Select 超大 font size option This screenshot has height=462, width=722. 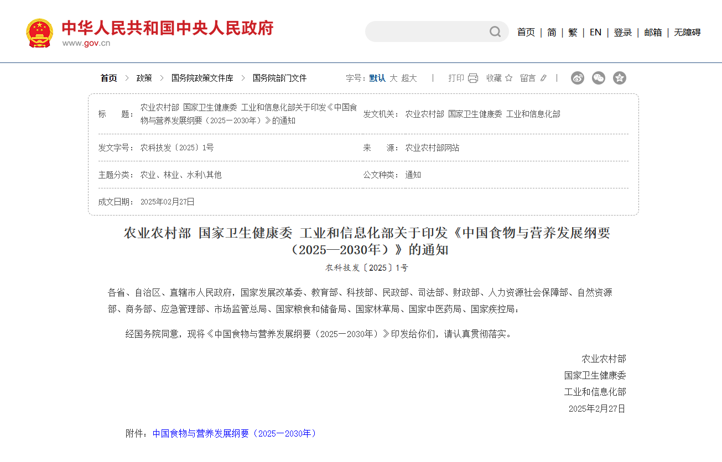coord(409,78)
